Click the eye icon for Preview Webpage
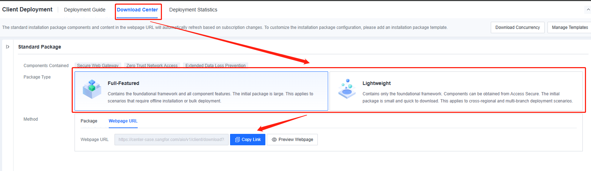591x171 pixels. (274, 140)
